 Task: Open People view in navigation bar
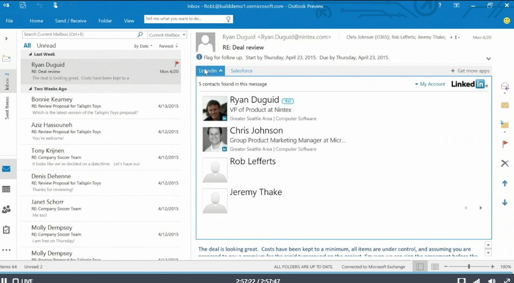[x=6, y=209]
